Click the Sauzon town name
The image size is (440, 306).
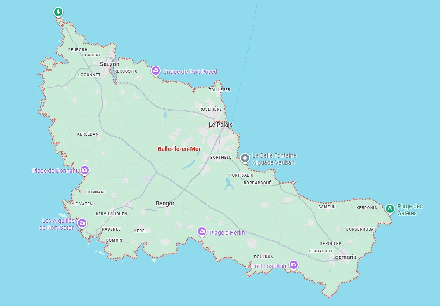[109, 64]
